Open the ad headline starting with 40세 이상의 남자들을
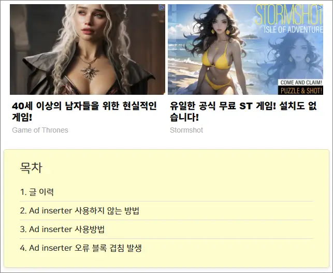Screen dimensions: 333x273 (84, 111)
